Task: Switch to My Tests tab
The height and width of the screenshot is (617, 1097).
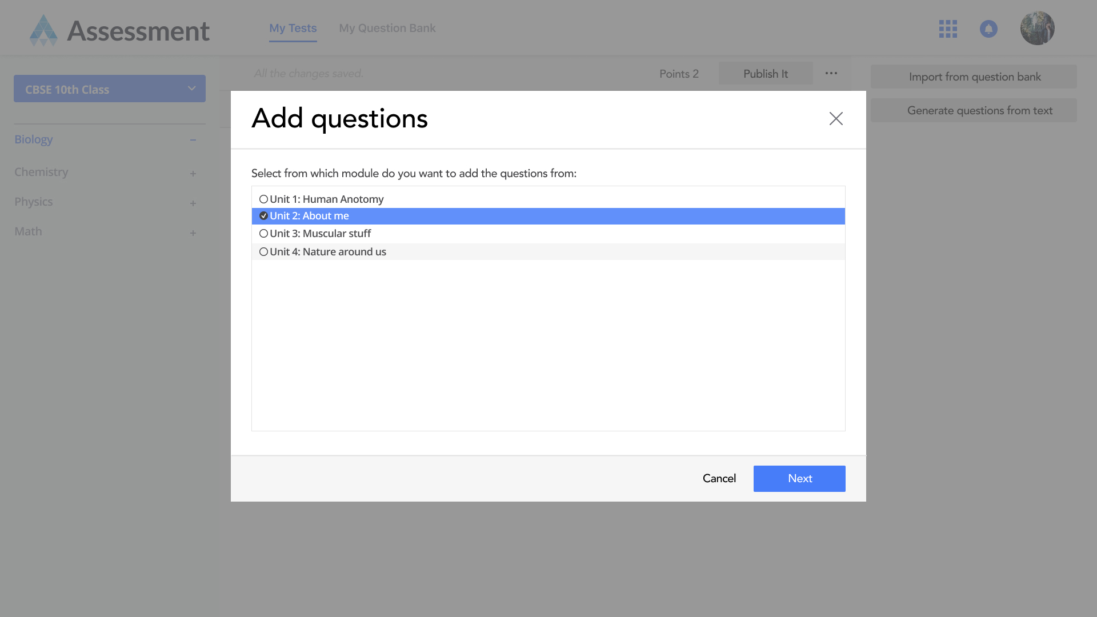Action: point(293,29)
